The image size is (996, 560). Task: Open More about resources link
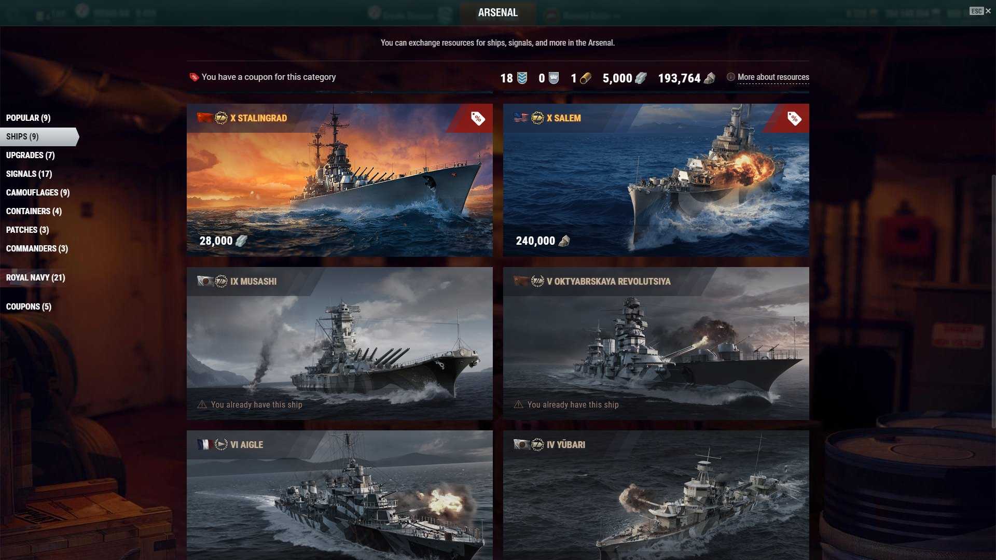(x=773, y=77)
